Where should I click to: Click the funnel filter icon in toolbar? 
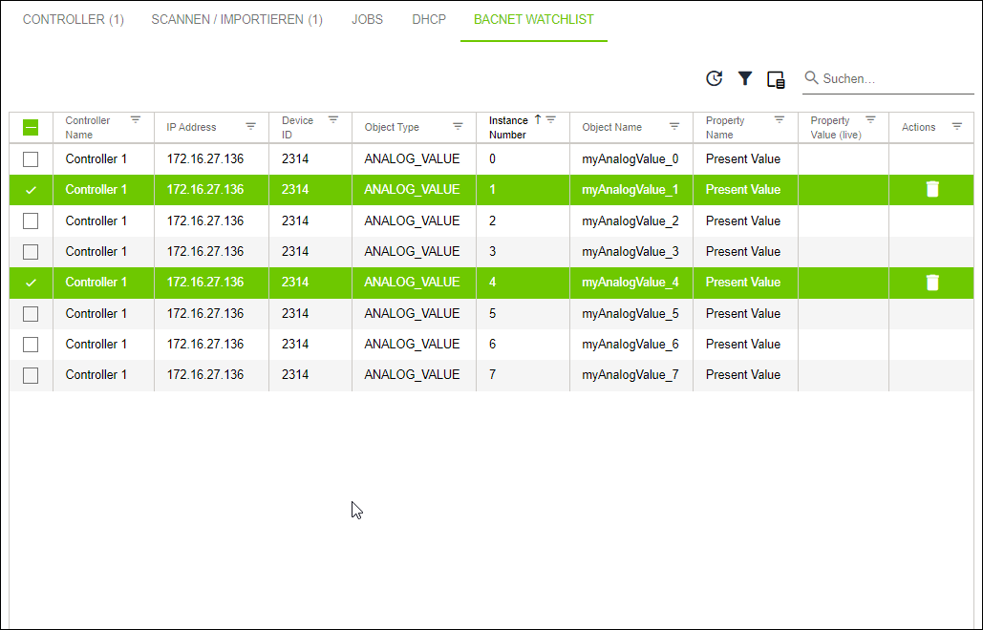tap(745, 78)
